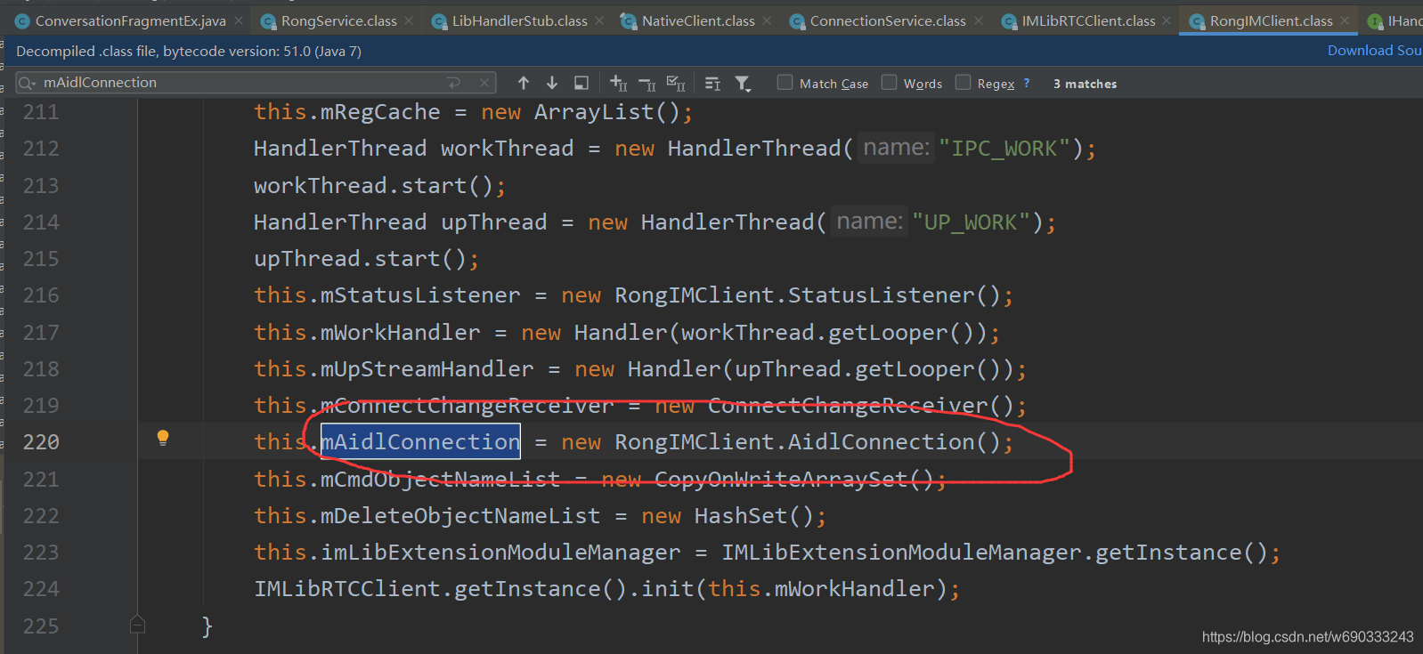Open the search history magnifier dropdown
Image resolution: width=1423 pixels, height=654 pixels.
[x=27, y=83]
